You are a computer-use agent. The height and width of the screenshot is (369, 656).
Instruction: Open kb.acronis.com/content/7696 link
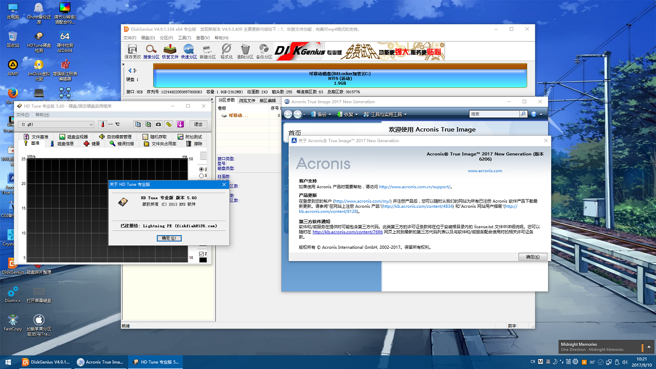(x=347, y=232)
